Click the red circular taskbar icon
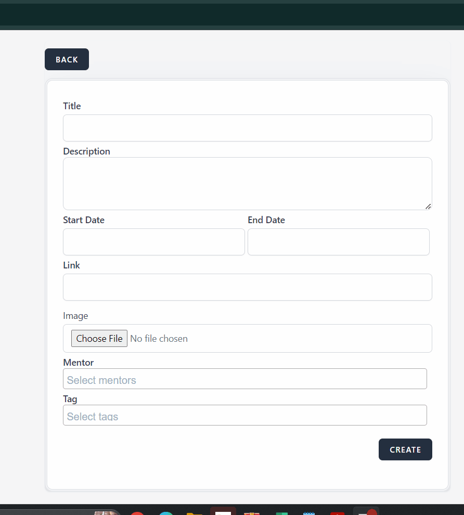Image resolution: width=464 pixels, height=515 pixels. 137,512
